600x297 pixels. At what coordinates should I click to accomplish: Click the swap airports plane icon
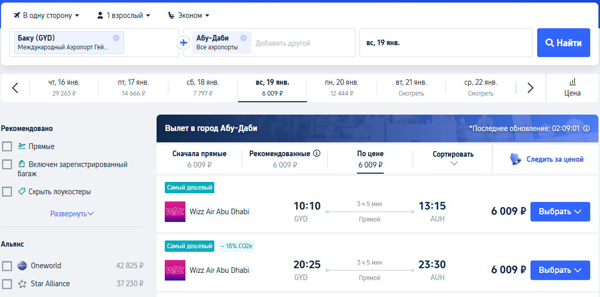[184, 43]
